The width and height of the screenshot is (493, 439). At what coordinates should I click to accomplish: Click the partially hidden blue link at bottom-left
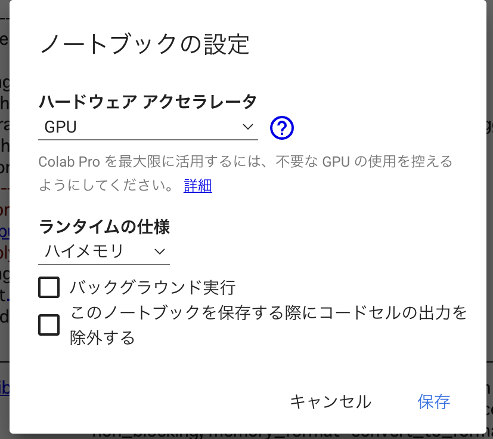(x=5, y=388)
